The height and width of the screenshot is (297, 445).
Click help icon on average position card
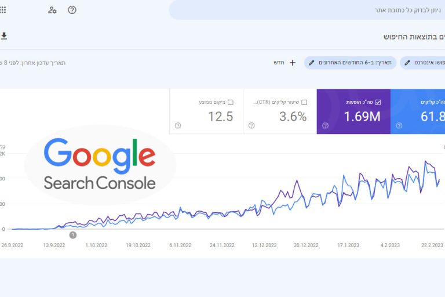178,125
